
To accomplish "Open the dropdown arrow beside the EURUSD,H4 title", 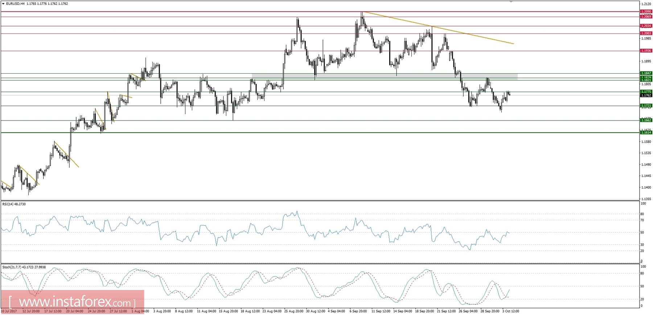I will pos(3,4).
